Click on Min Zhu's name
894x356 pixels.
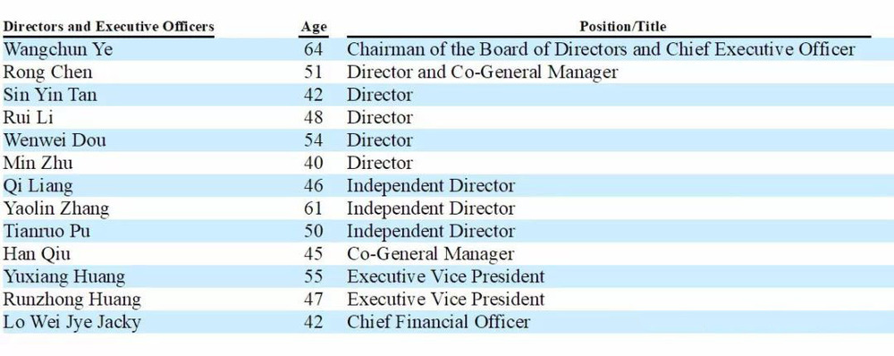point(38,163)
